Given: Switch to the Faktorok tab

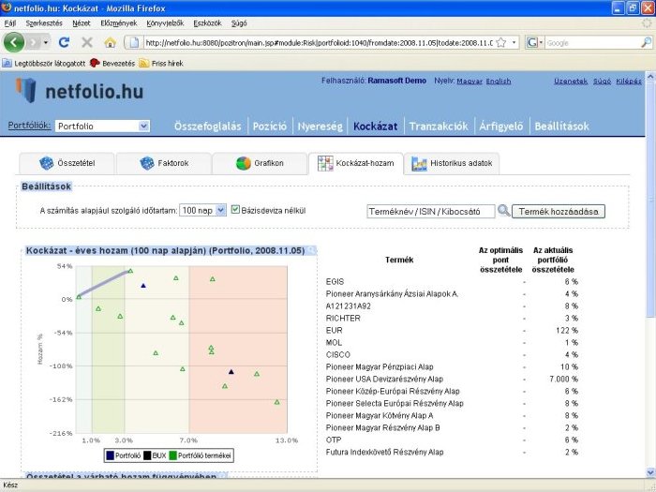Looking at the screenshot, I should pyautogui.click(x=164, y=163).
